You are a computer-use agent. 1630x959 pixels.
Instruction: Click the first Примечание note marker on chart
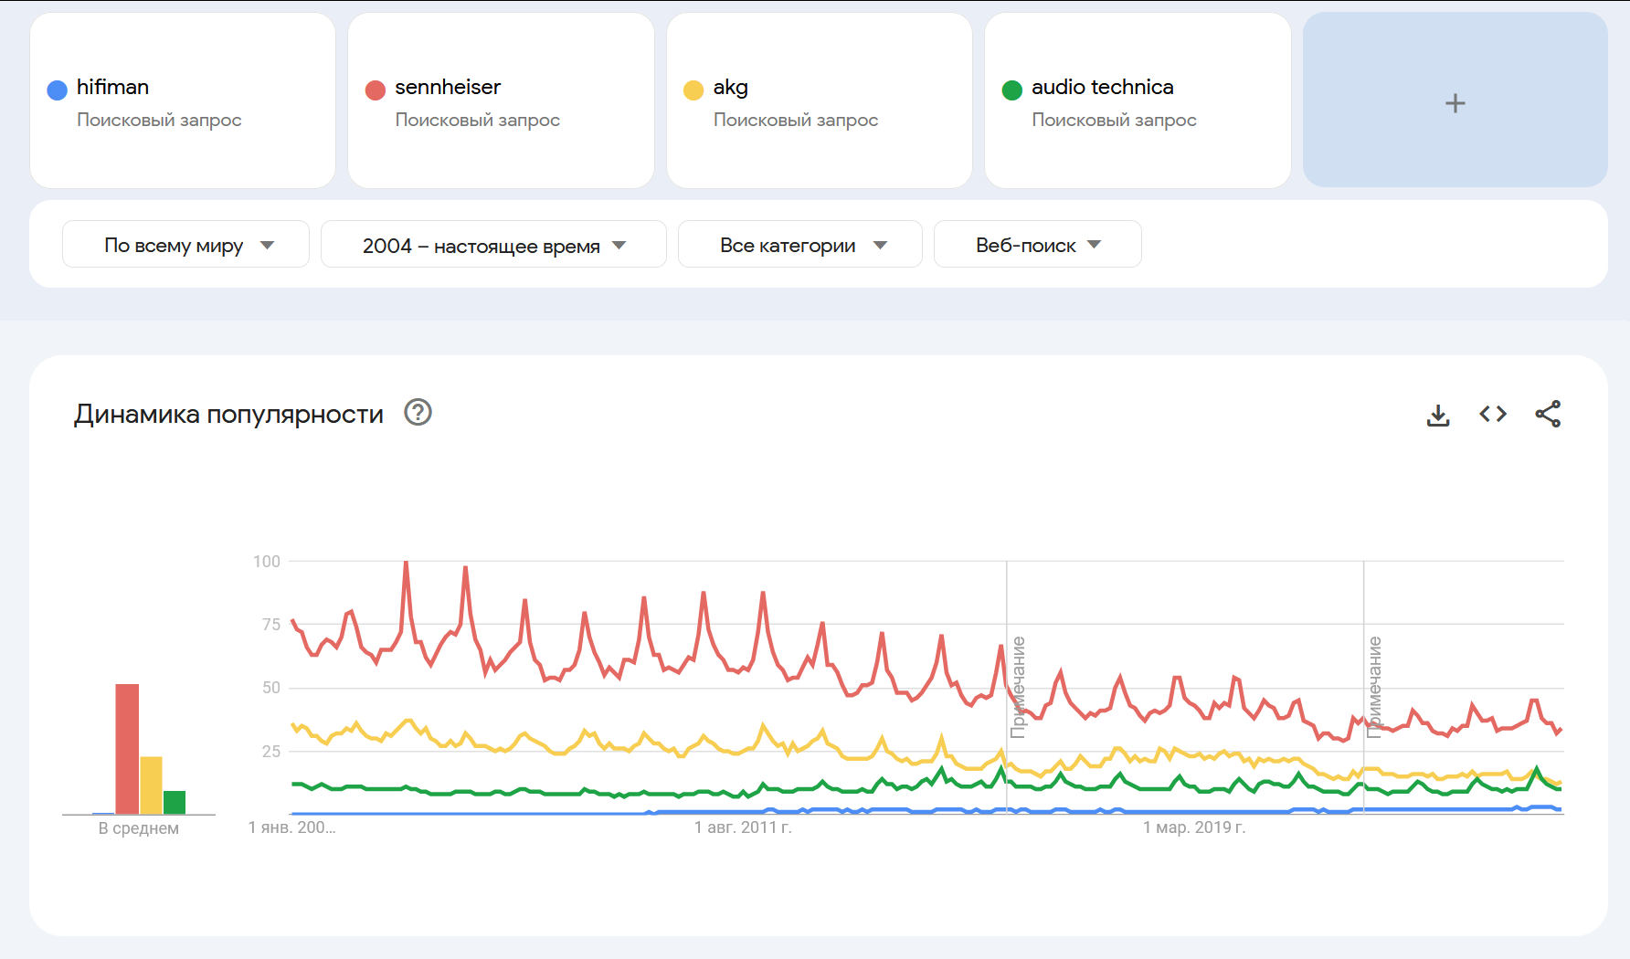pos(1018,687)
